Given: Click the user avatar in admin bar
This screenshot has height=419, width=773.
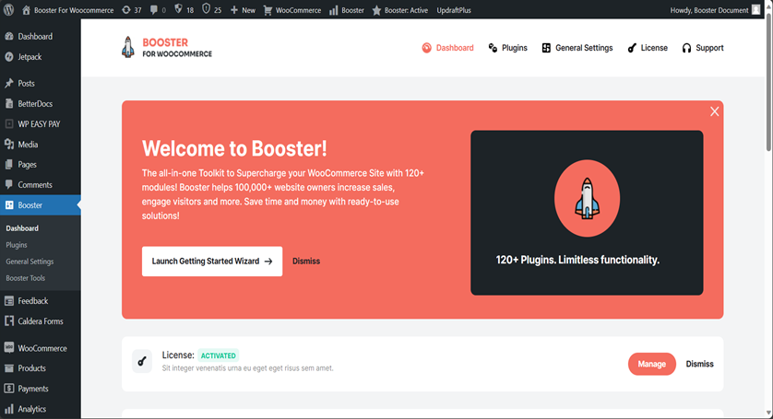Looking at the screenshot, I should coord(755,10).
